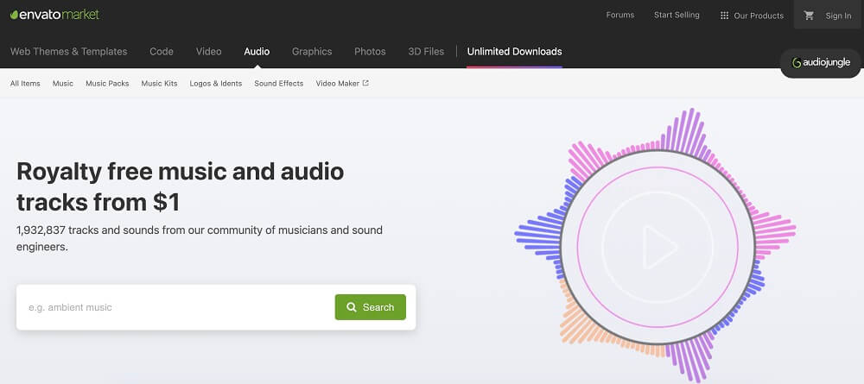Browse the Music Packs subcategory

click(107, 84)
